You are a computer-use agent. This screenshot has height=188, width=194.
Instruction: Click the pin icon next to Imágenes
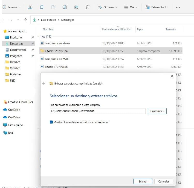33,56
